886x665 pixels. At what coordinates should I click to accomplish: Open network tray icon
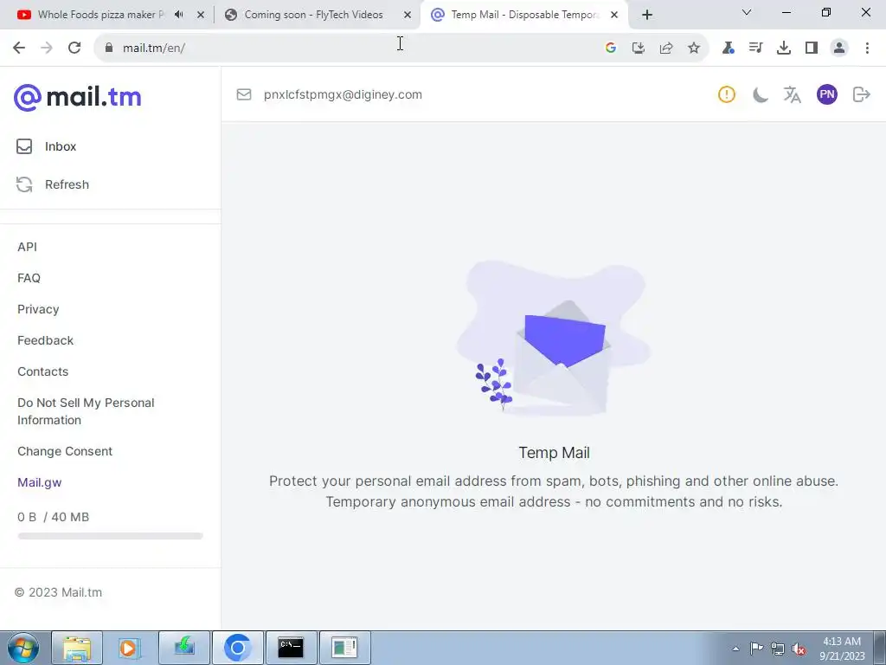pyautogui.click(x=778, y=649)
